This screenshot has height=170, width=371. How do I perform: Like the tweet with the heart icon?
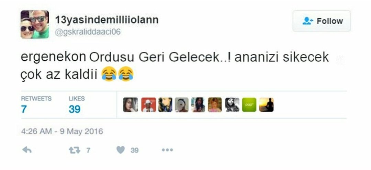coord(121,150)
